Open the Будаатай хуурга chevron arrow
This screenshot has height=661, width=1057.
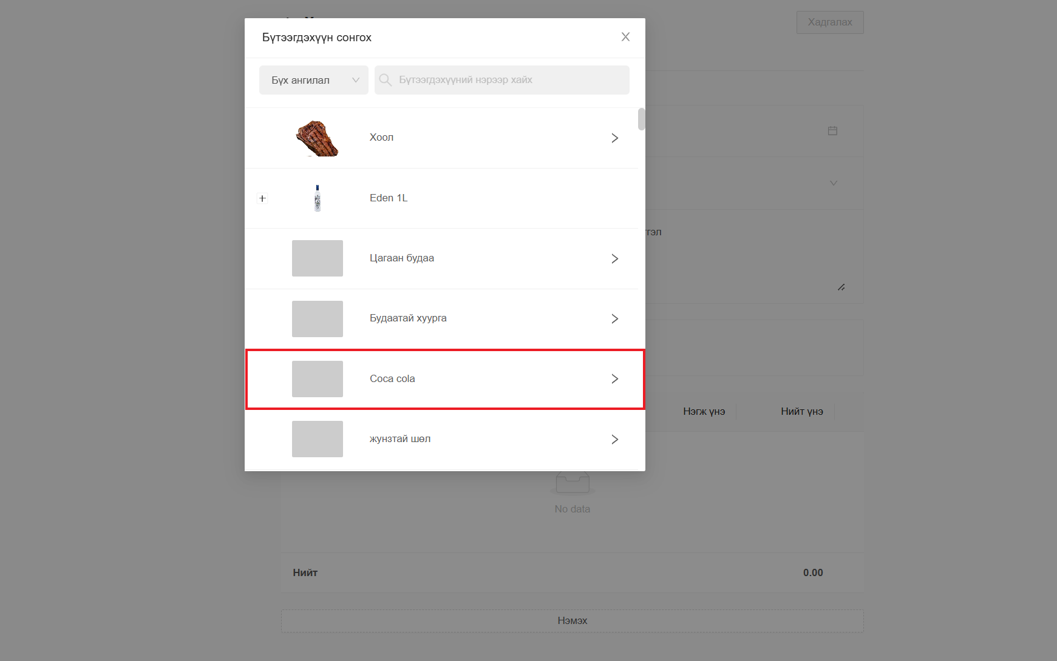pyautogui.click(x=614, y=319)
